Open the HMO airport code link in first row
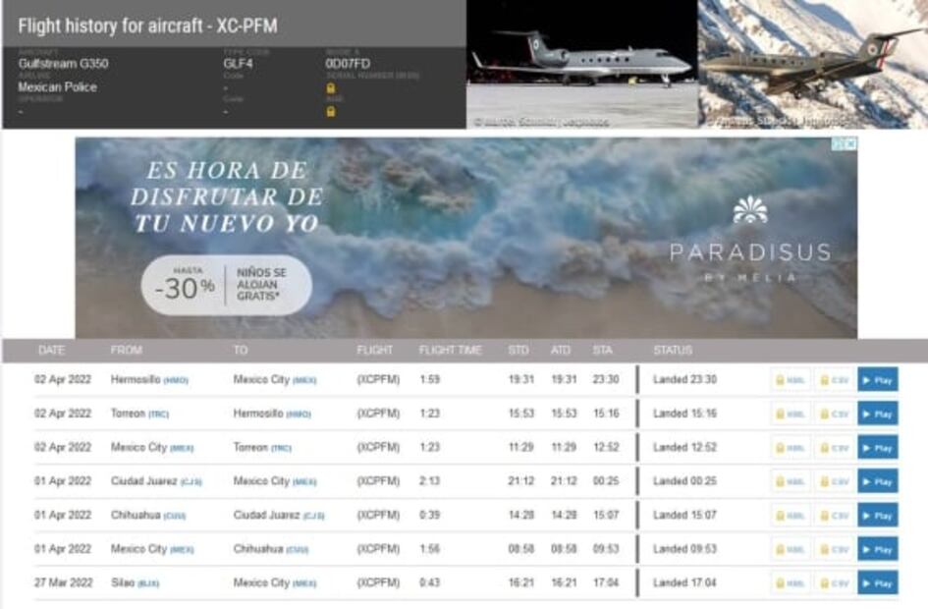This screenshot has height=609, width=928. click(176, 381)
